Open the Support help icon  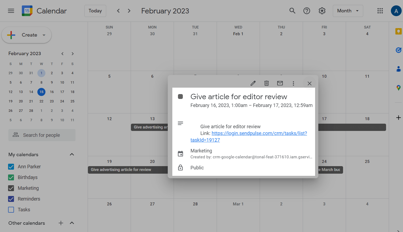tap(307, 11)
